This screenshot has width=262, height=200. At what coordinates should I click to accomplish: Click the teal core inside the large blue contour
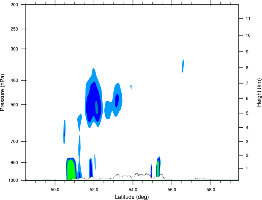[96, 107]
